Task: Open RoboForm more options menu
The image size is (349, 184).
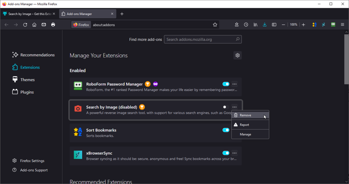Action: 234,84
